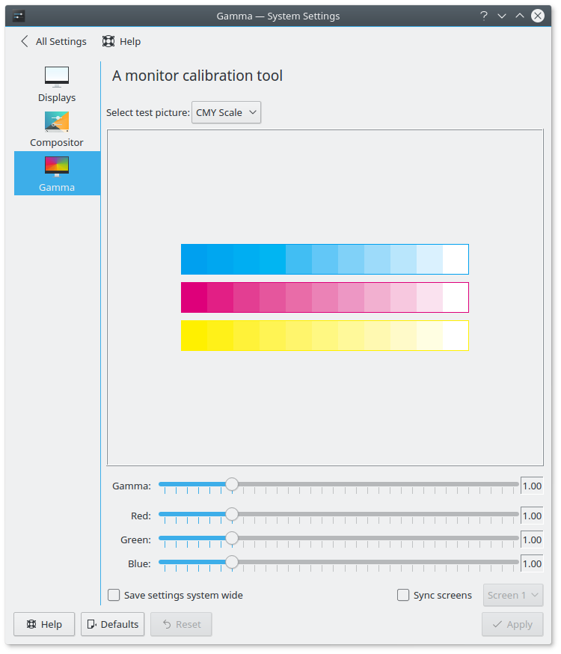Click the back arrow to All Settings

(x=25, y=42)
